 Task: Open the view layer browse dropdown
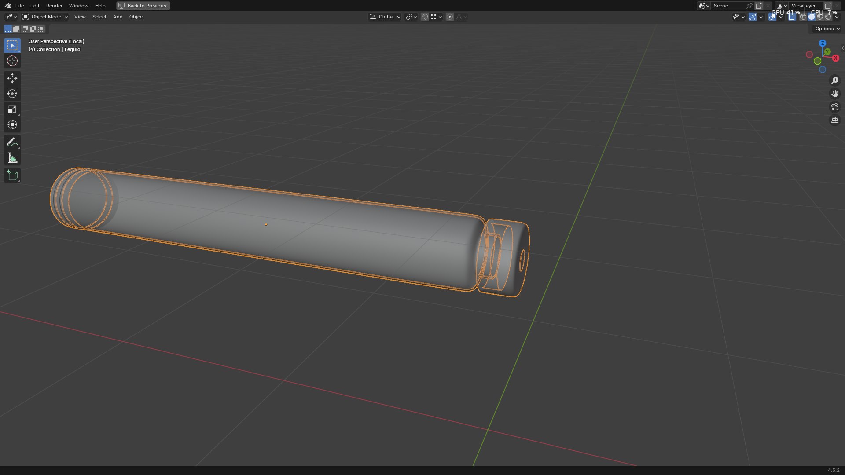pos(782,6)
